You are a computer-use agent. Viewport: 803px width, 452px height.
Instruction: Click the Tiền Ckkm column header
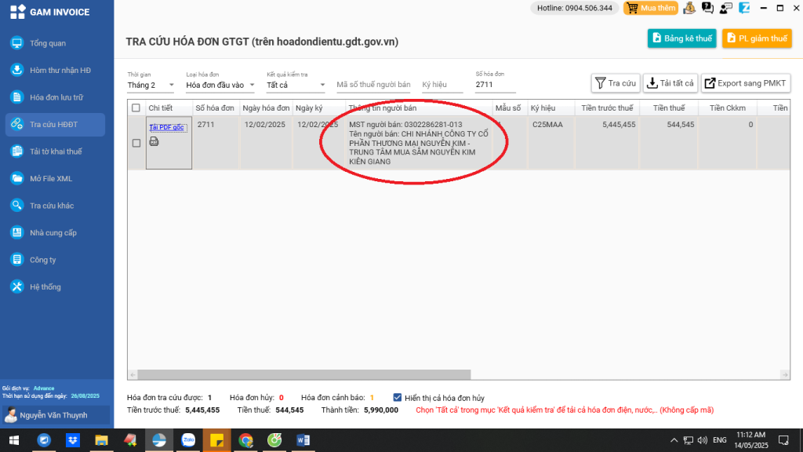pos(728,108)
